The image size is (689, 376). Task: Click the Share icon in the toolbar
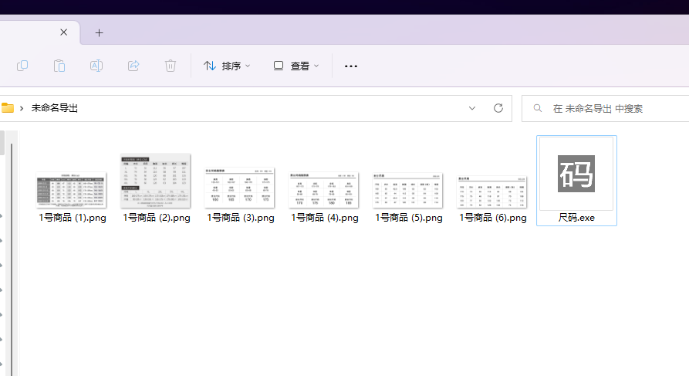click(x=133, y=66)
